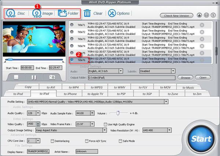
Task: Open the Subtitle dropdown
Action: [173, 71]
